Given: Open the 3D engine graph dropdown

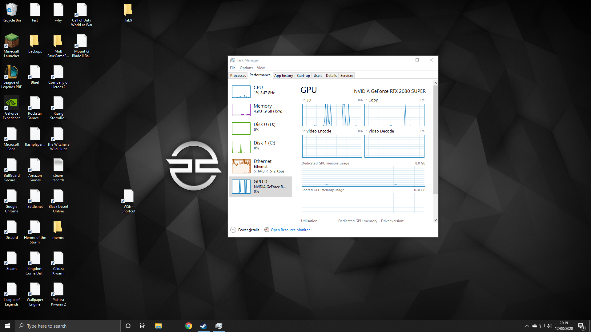Looking at the screenshot, I should [x=304, y=100].
